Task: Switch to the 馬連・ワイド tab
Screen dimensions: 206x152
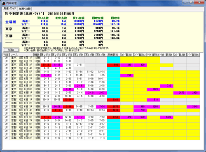Action: point(10,9)
